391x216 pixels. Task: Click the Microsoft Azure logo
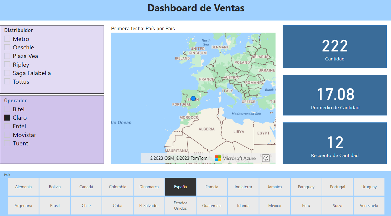(x=235, y=158)
